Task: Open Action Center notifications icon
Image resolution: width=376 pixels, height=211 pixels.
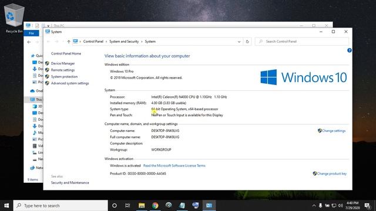Action: point(367,206)
